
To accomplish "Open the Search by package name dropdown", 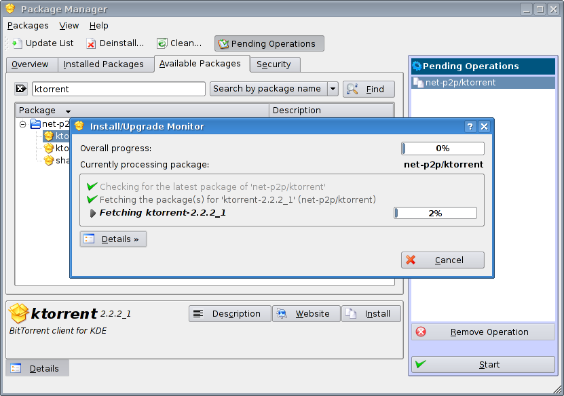I will (274, 89).
